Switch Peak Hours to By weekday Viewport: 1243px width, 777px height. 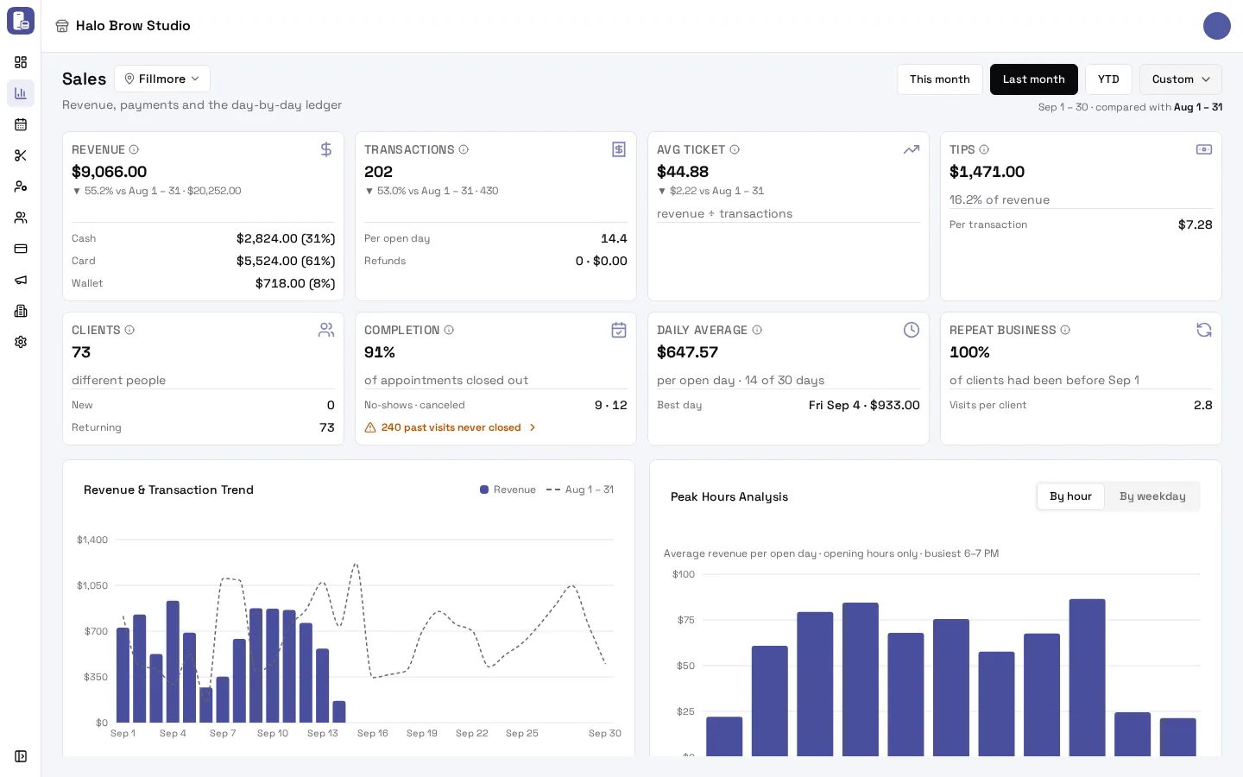[1152, 496]
